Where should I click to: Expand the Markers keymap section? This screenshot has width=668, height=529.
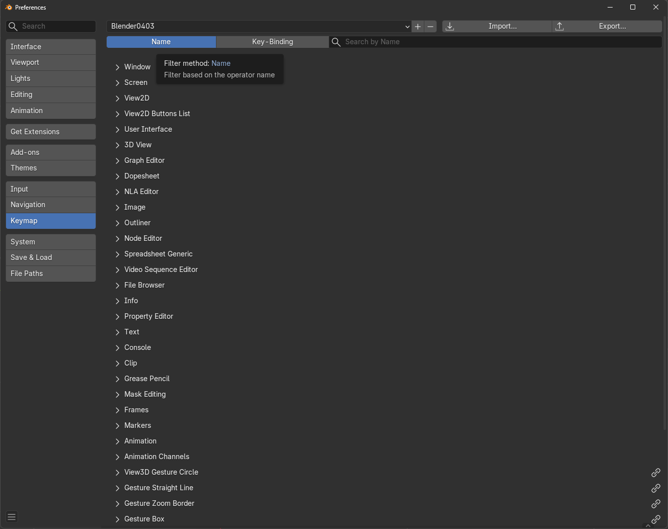pos(117,426)
